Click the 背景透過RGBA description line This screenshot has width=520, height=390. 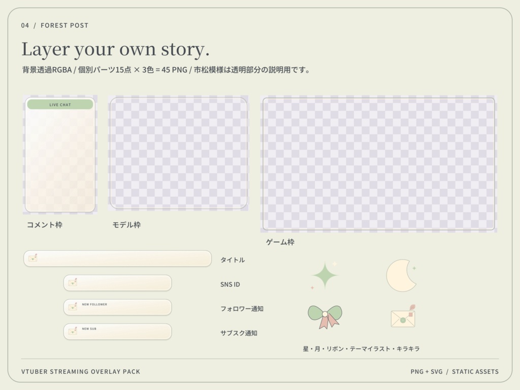(x=166, y=70)
